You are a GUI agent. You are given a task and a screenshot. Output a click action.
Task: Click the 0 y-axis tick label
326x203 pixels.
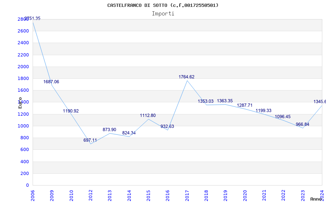[x=27, y=185]
